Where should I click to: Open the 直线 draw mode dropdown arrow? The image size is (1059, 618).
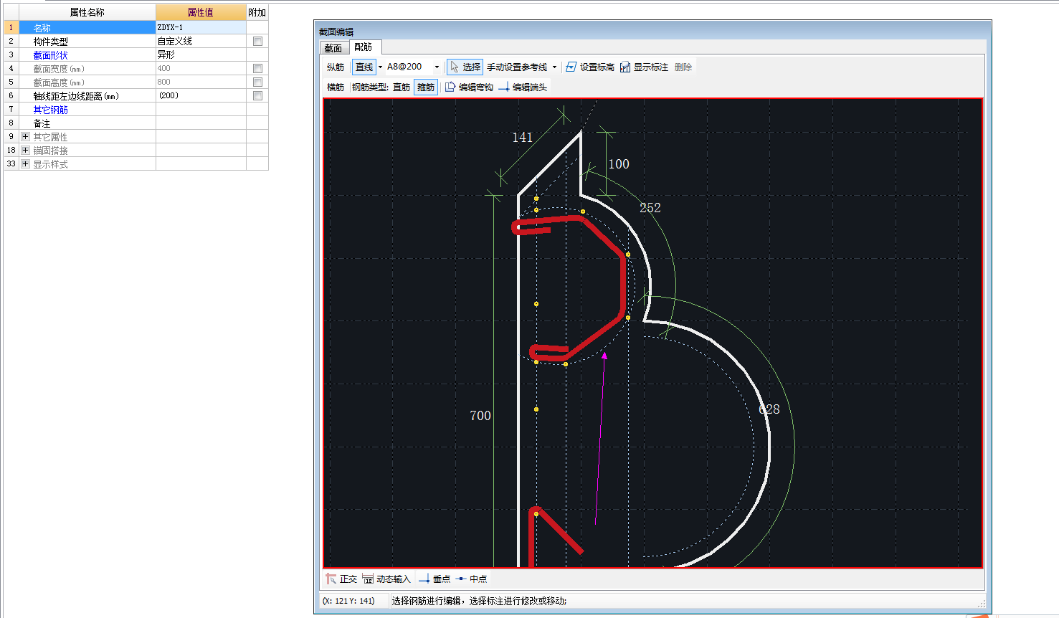[380, 67]
